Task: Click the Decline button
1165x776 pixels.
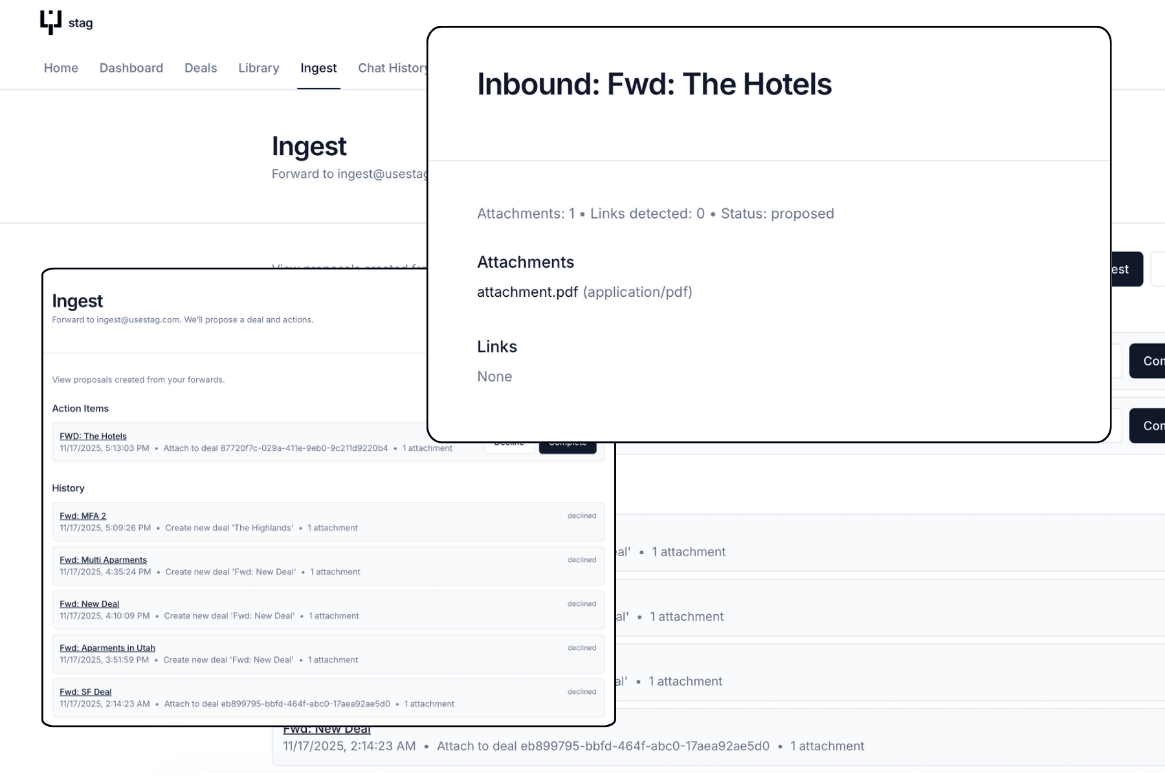Action: point(509,442)
